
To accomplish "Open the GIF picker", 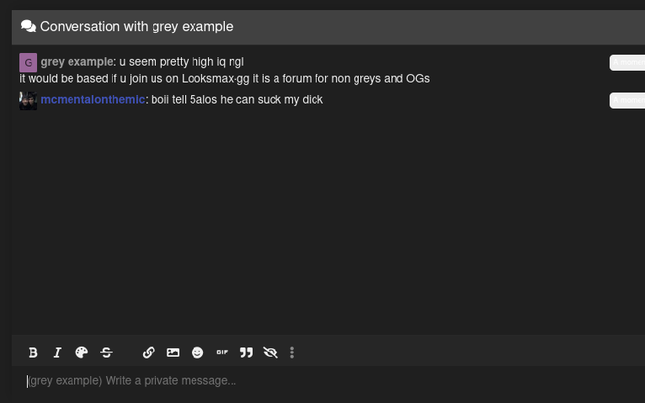I will [x=222, y=352].
